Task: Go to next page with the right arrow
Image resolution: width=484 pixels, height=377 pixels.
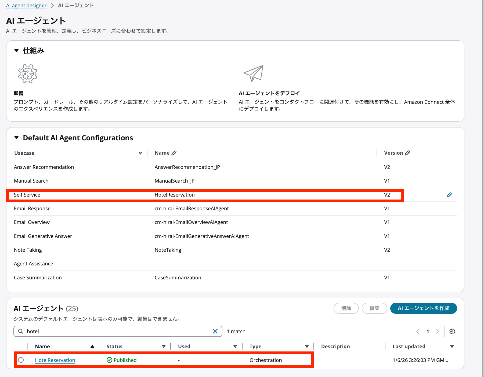Action: click(438, 331)
